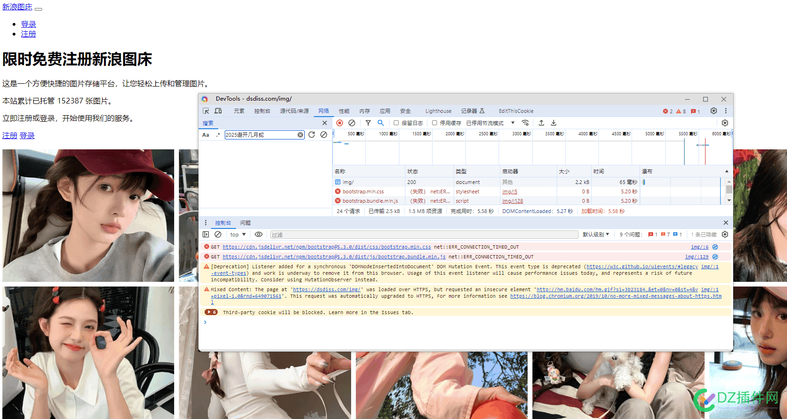Screen dimensions: 787x419
Task: Click the 新浪图床 site title link
Action: pos(17,7)
